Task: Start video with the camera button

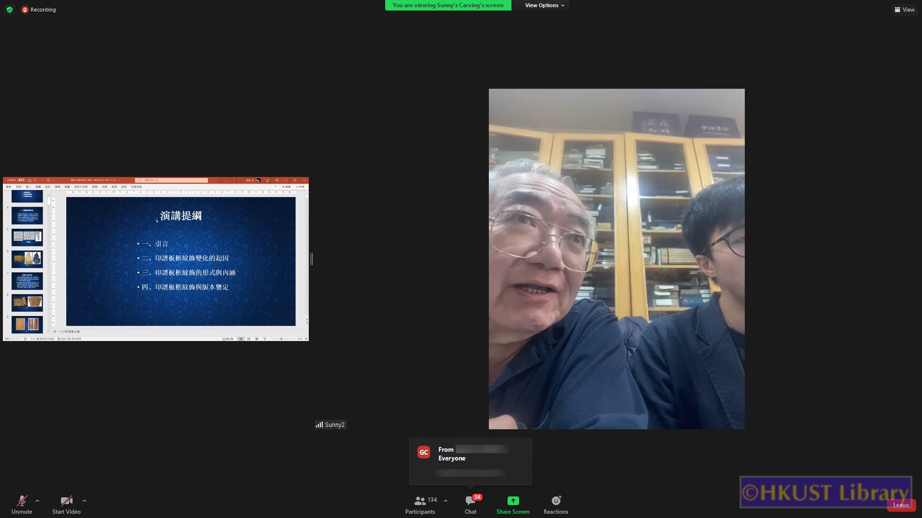Action: pos(66,501)
